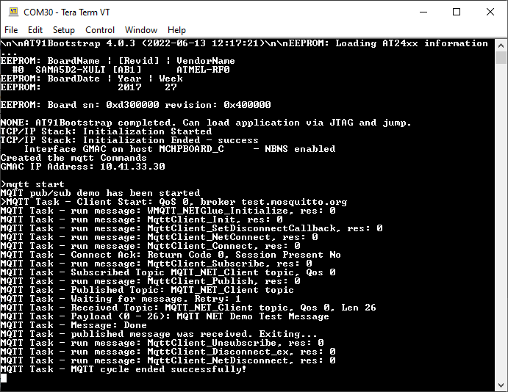The image size is (508, 392).
Task: Open the Control menu
Action: point(100,30)
